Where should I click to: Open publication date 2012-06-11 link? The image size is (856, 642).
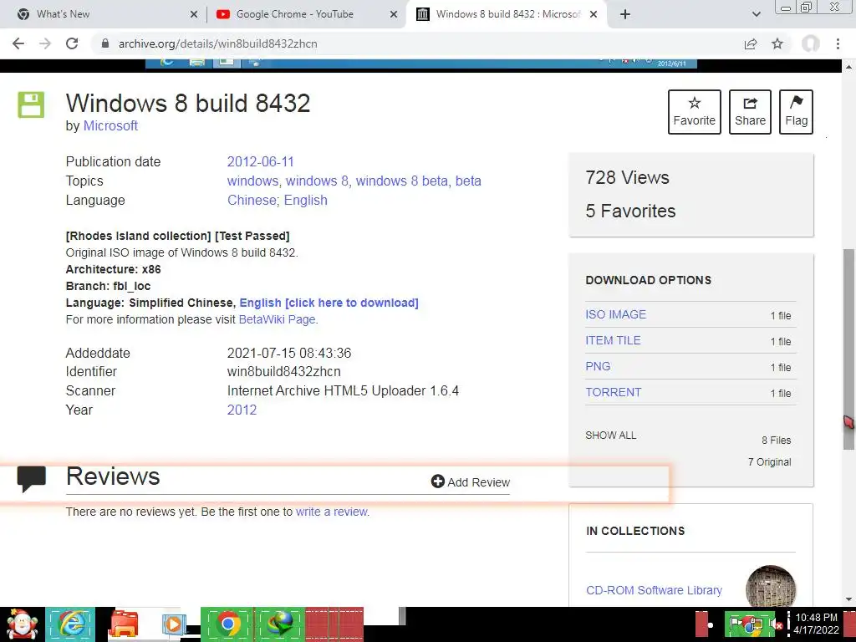pos(261,161)
